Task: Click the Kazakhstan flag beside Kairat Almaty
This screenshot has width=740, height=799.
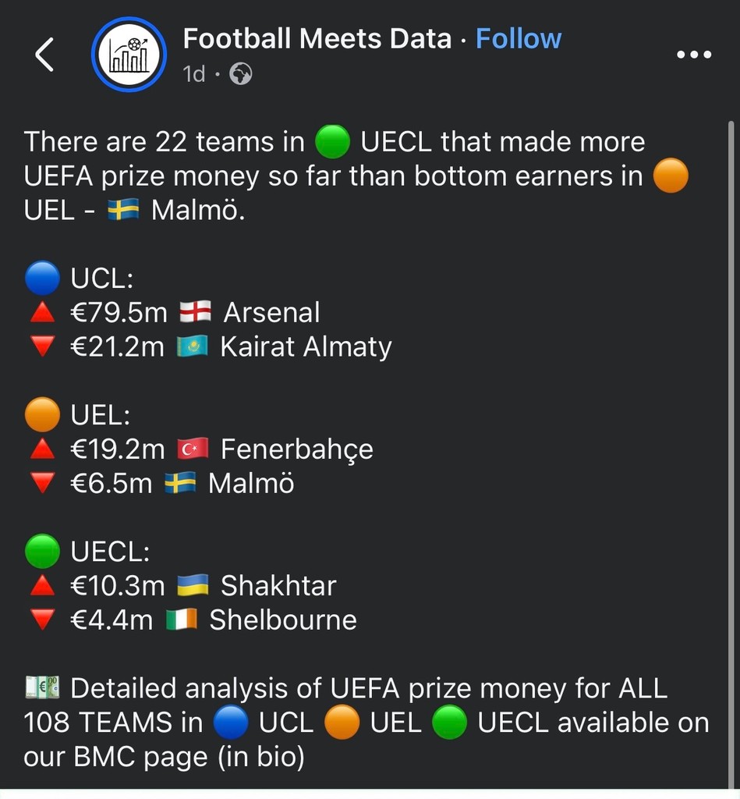Action: tap(192, 347)
